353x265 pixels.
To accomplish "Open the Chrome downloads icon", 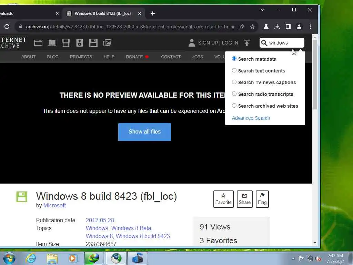I will click(277, 27).
